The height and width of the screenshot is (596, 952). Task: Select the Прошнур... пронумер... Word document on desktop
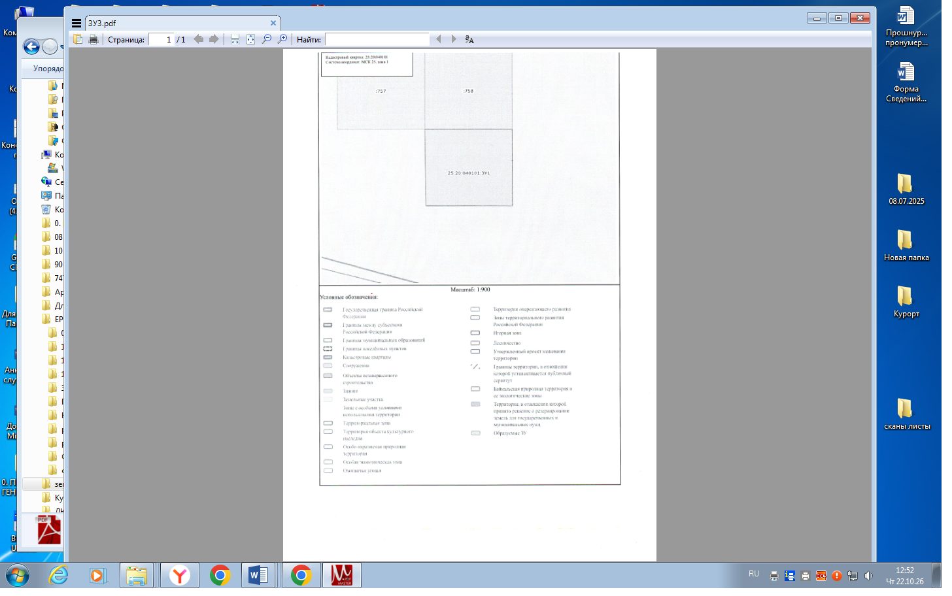click(906, 26)
